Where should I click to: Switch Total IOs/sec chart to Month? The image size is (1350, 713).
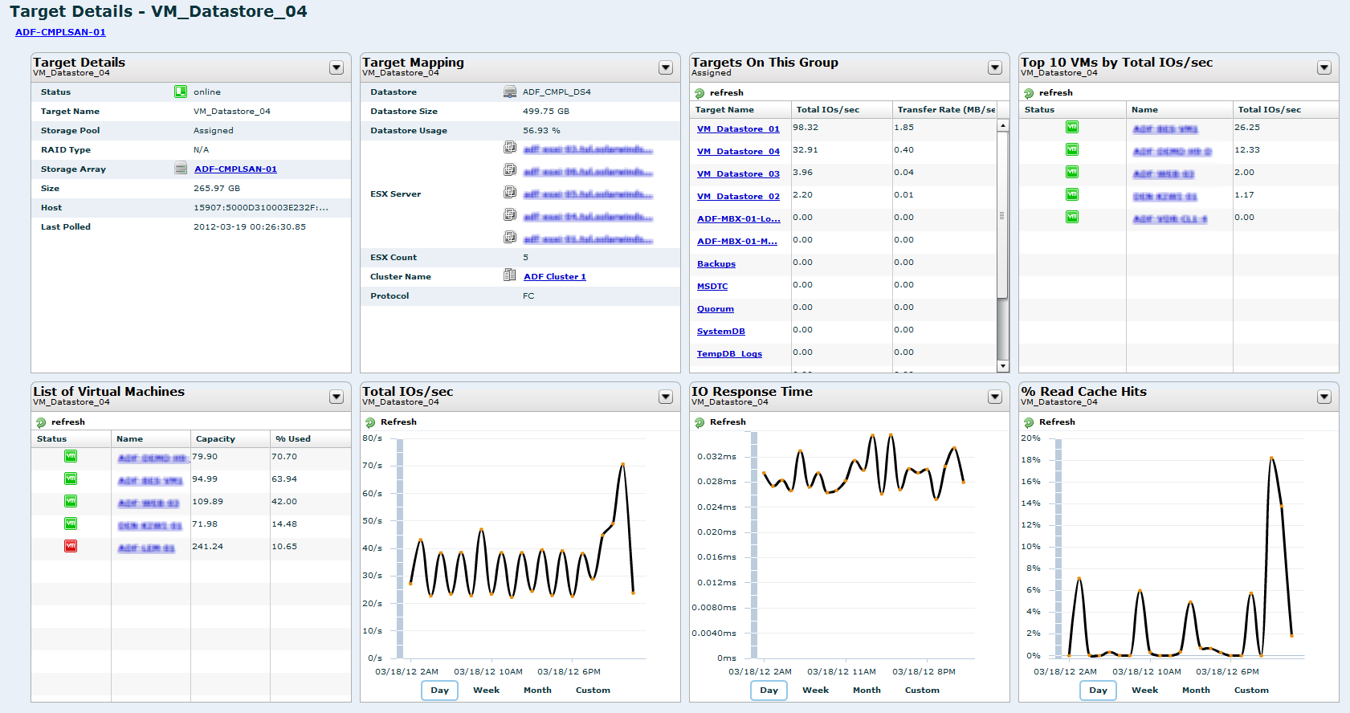(x=538, y=691)
